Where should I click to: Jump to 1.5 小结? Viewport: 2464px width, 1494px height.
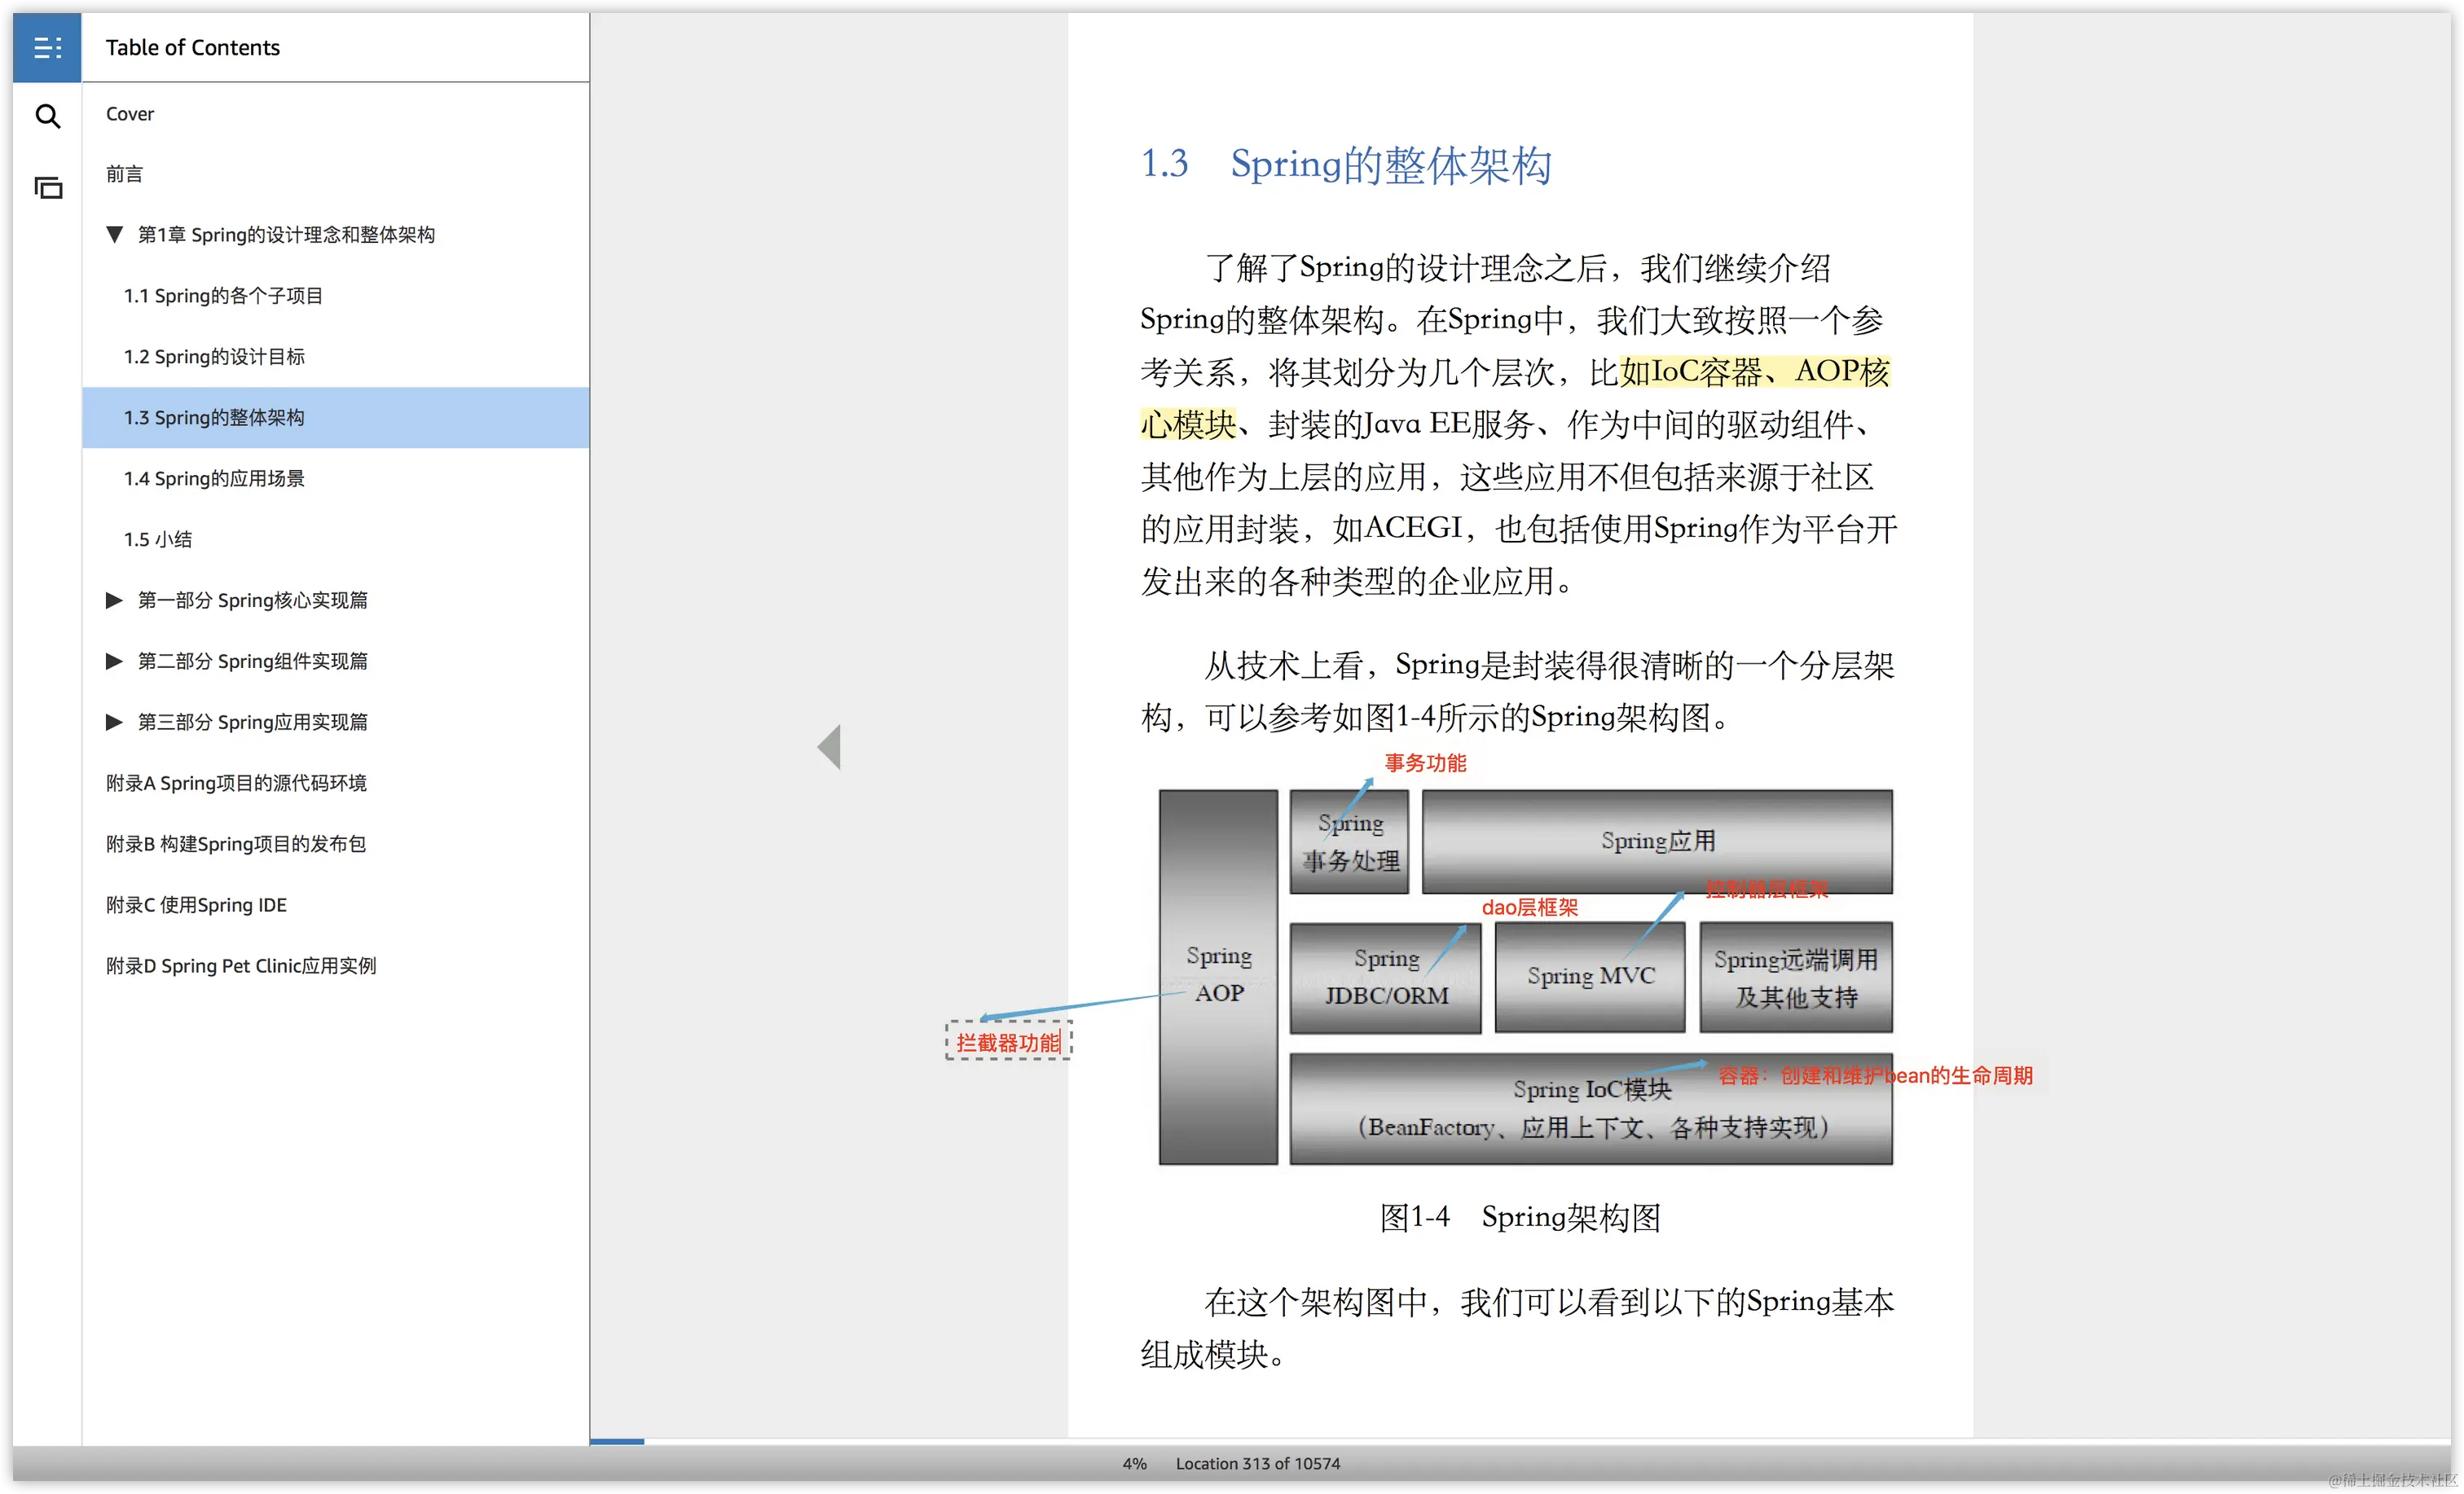[158, 540]
